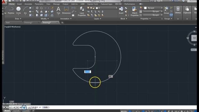Open the layer name dropdown list

point(106,8)
